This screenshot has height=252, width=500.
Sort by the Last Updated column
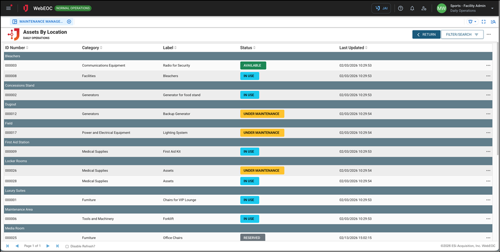pyautogui.click(x=353, y=48)
